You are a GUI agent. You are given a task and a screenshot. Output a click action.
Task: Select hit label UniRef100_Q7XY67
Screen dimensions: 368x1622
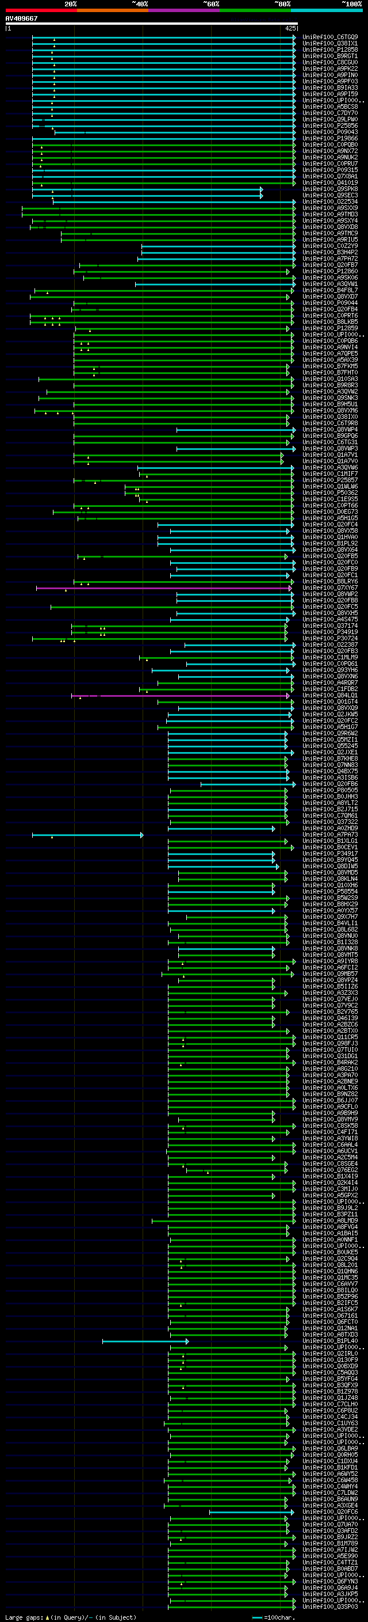click(x=330, y=588)
